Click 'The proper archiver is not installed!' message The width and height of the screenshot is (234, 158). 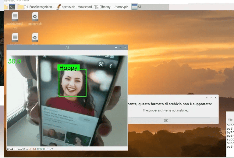(166, 110)
